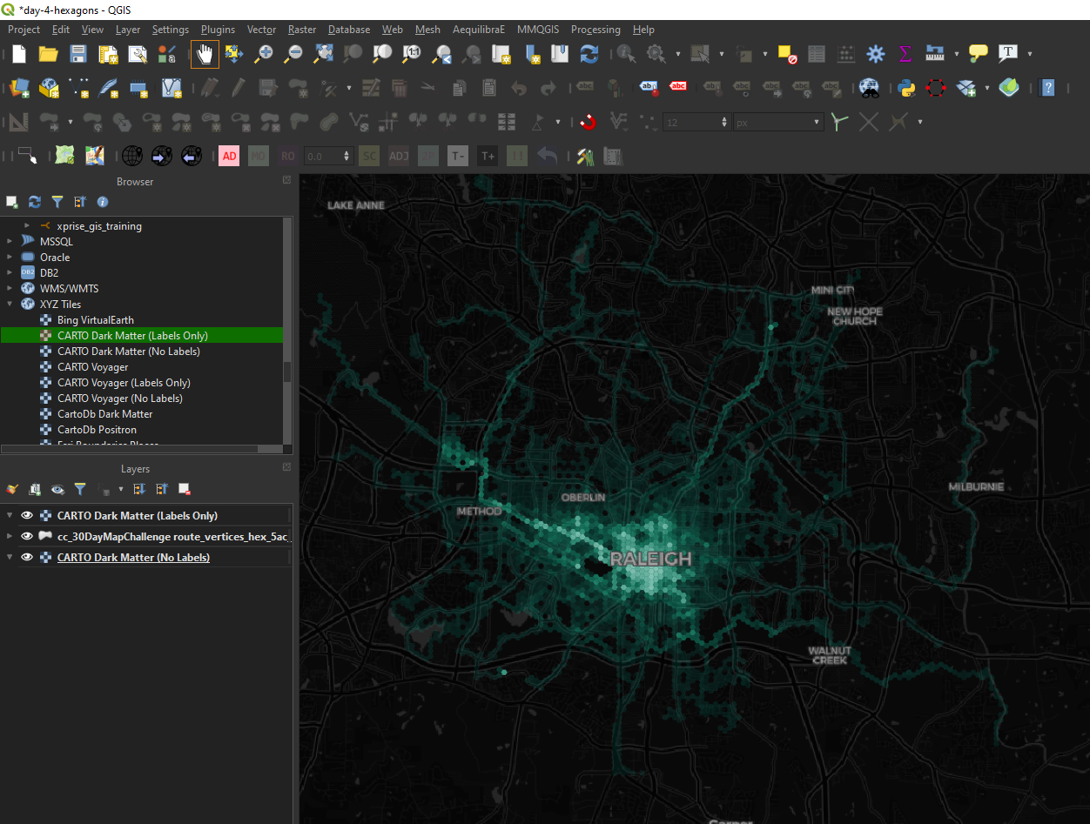
Task: Toggle visibility of the route_vertices_hex layer
Action: 27,536
